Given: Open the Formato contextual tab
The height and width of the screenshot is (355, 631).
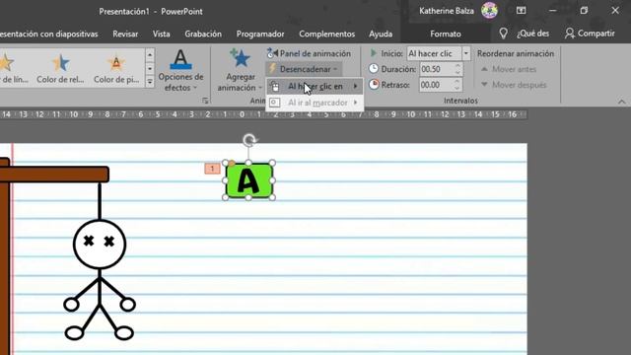Looking at the screenshot, I should coord(446,35).
